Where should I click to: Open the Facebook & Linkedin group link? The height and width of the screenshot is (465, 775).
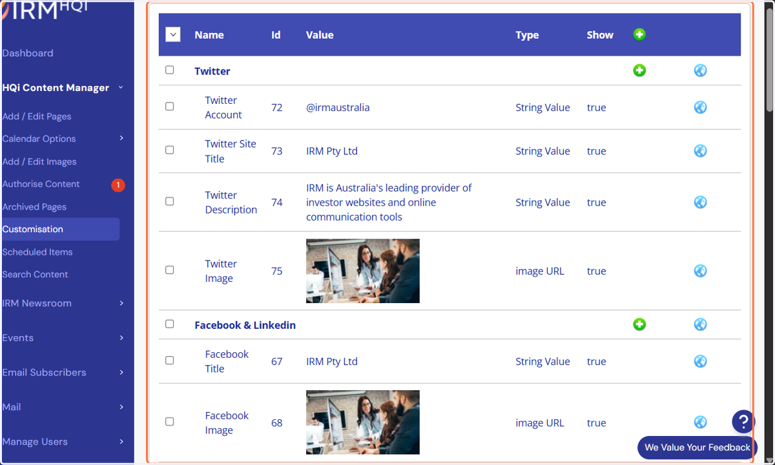(x=245, y=325)
